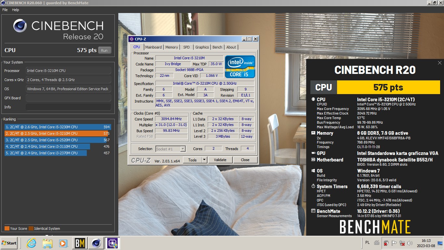Viewport: 444px width, 250px height.
Task: Click the network status tray icon
Action: point(402,243)
